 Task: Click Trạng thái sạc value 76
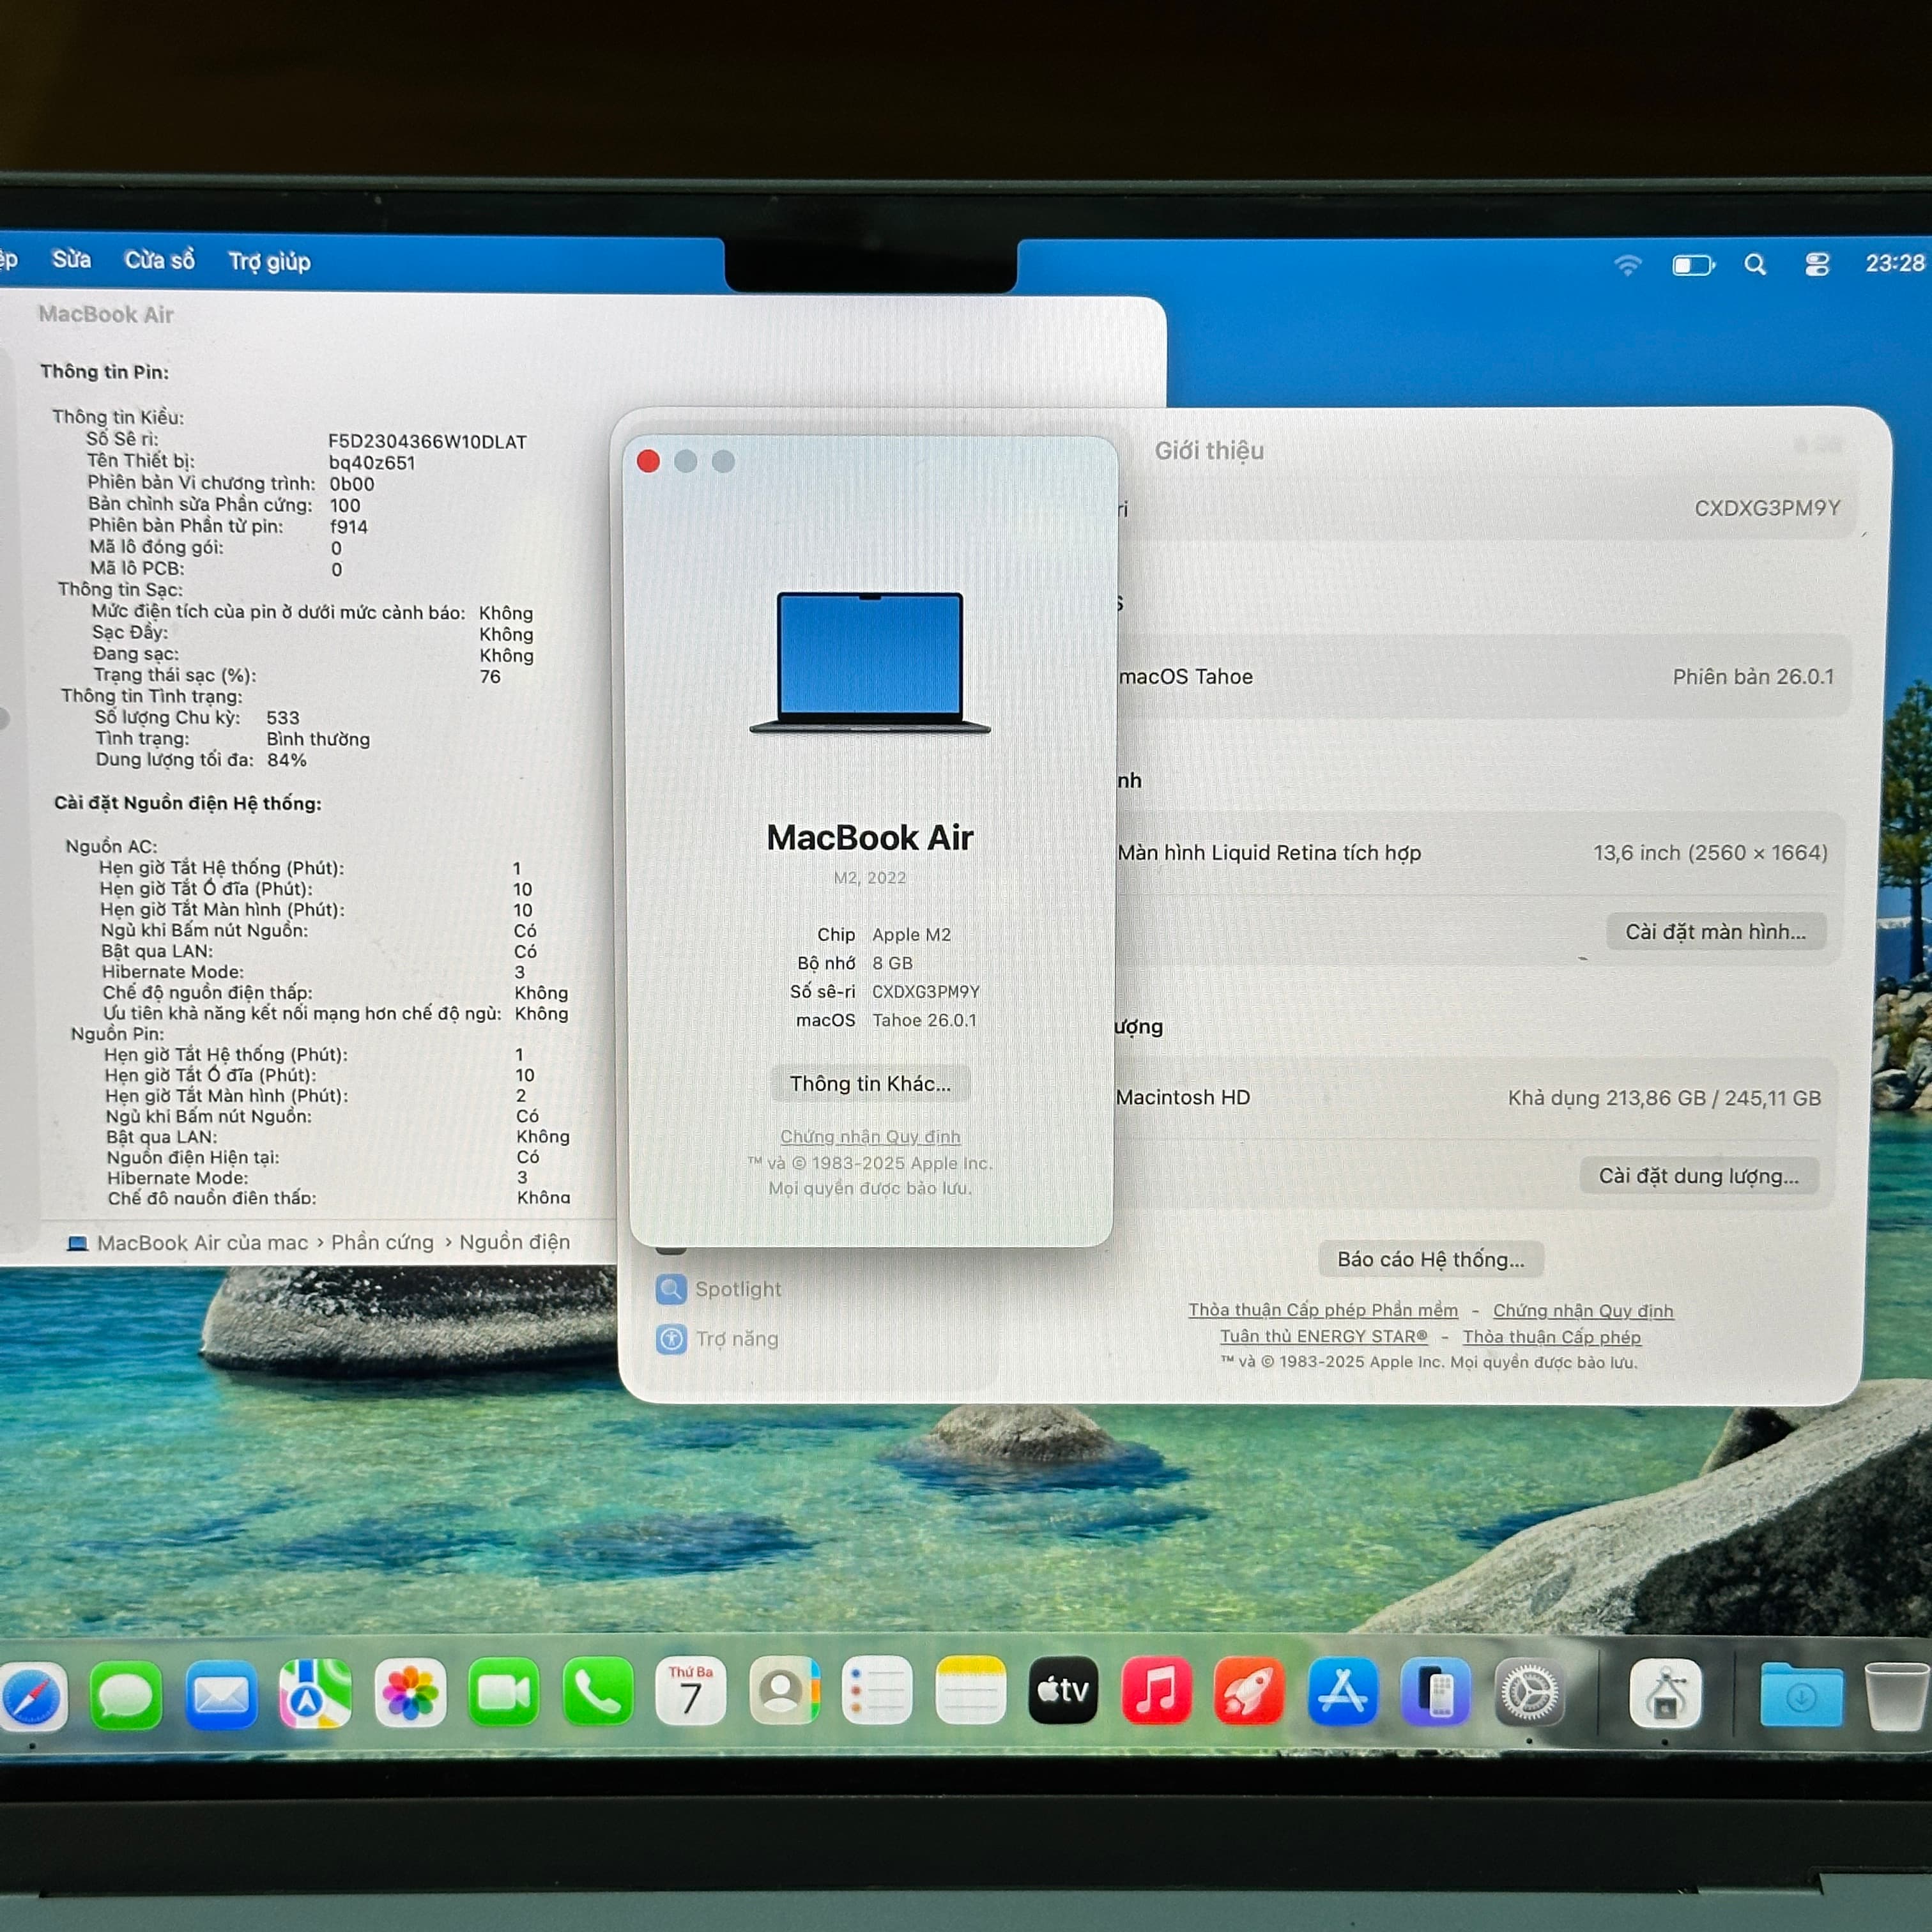[x=490, y=677]
